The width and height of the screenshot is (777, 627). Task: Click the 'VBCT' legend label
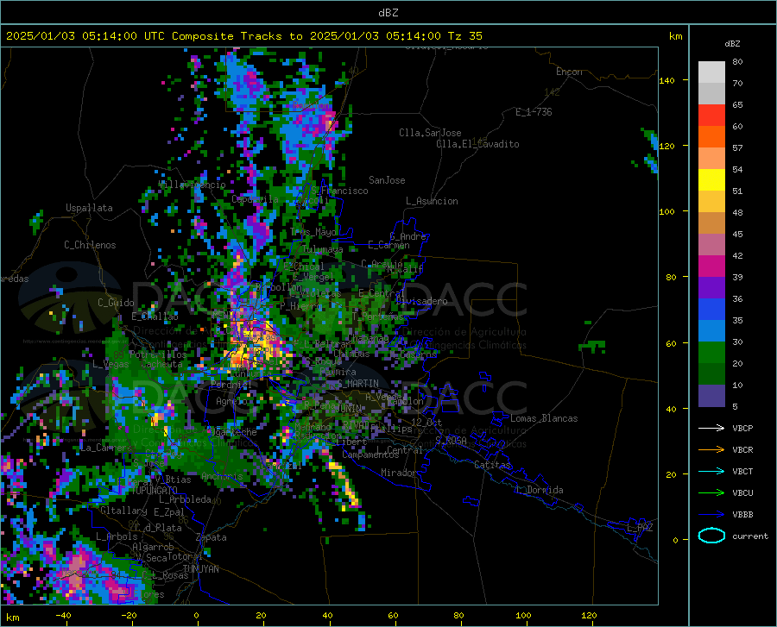(x=742, y=471)
